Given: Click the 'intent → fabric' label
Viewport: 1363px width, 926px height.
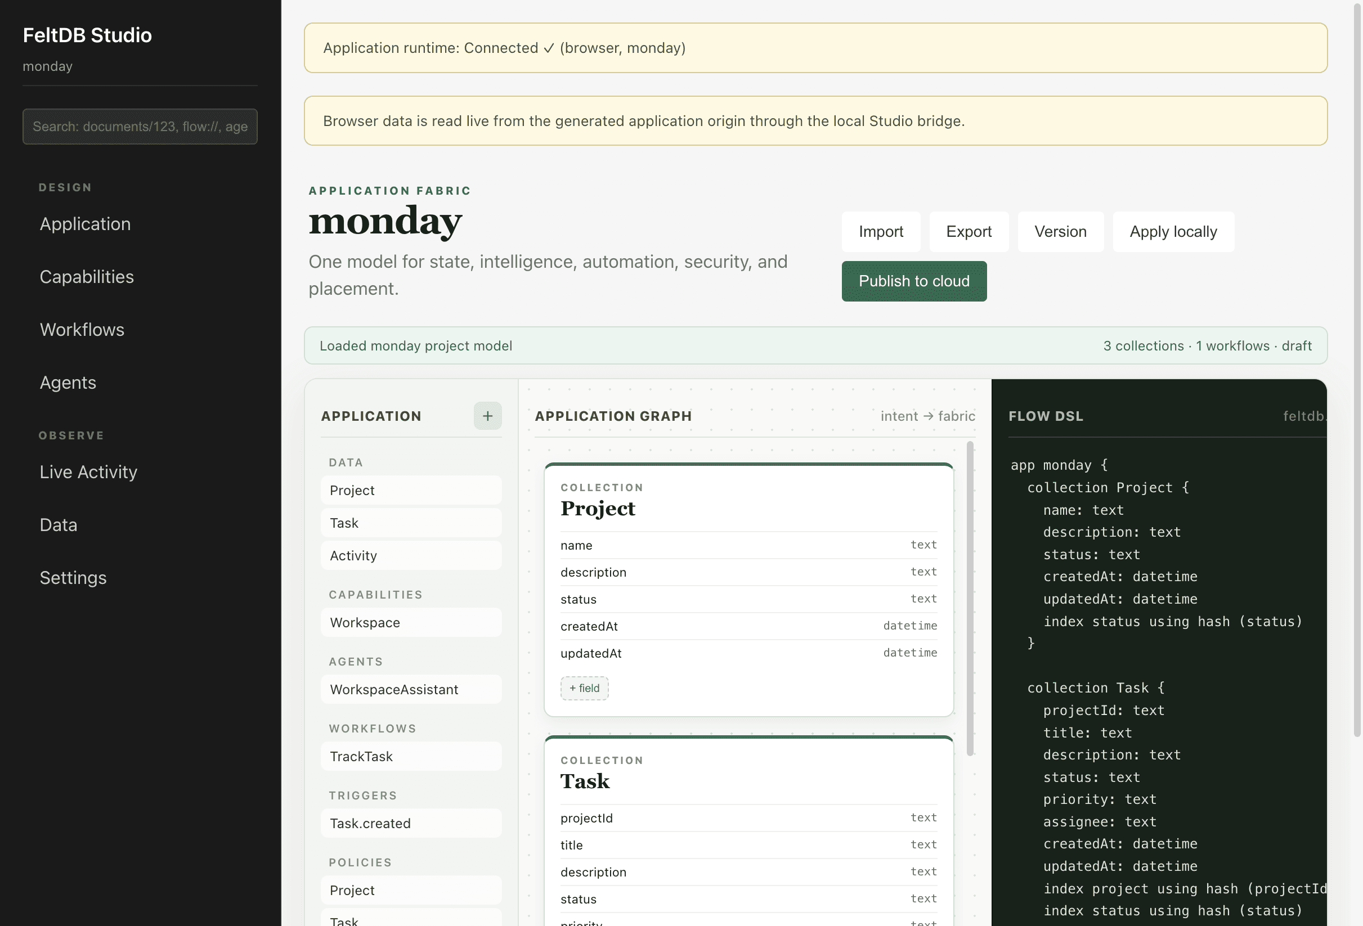Looking at the screenshot, I should (x=928, y=416).
